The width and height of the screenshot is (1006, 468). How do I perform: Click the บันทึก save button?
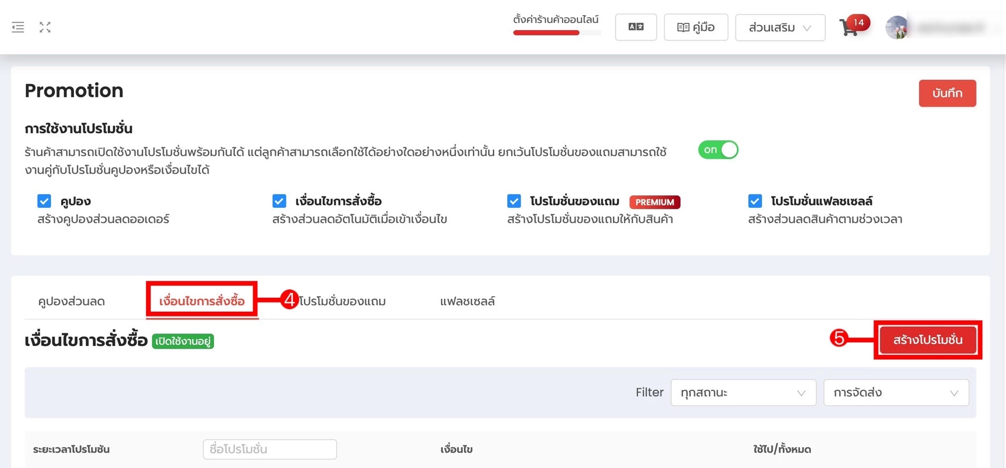(x=947, y=93)
